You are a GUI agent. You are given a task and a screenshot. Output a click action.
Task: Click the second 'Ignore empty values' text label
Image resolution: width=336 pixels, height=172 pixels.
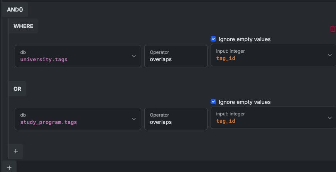tap(245, 102)
